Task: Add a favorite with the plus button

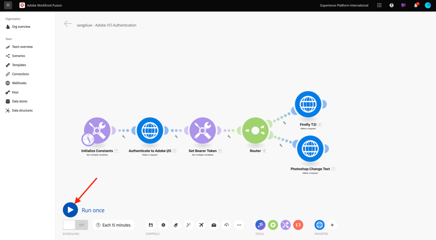Action: pos(332,225)
